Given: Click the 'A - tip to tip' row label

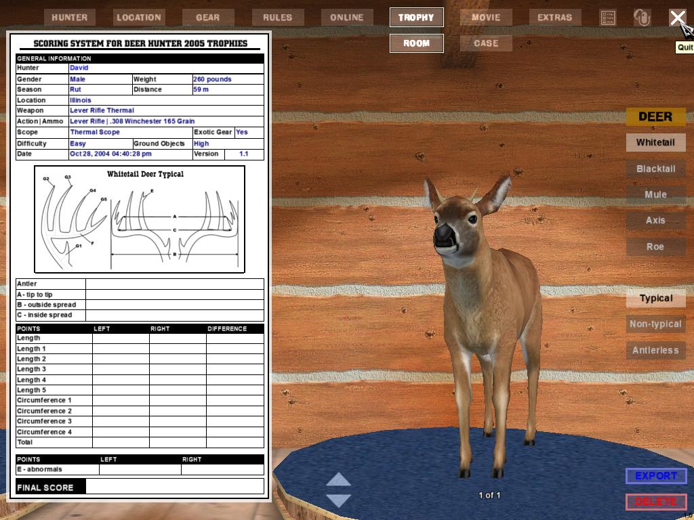Looking at the screenshot, I should [35, 295].
